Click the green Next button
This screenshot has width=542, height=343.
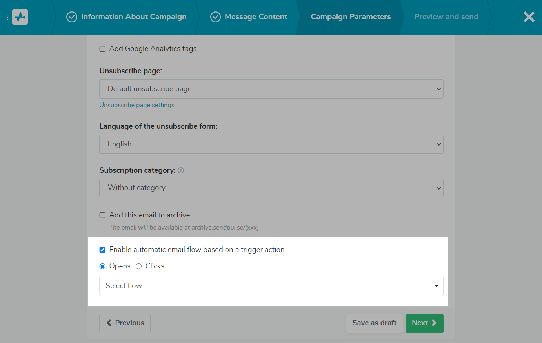tap(424, 323)
